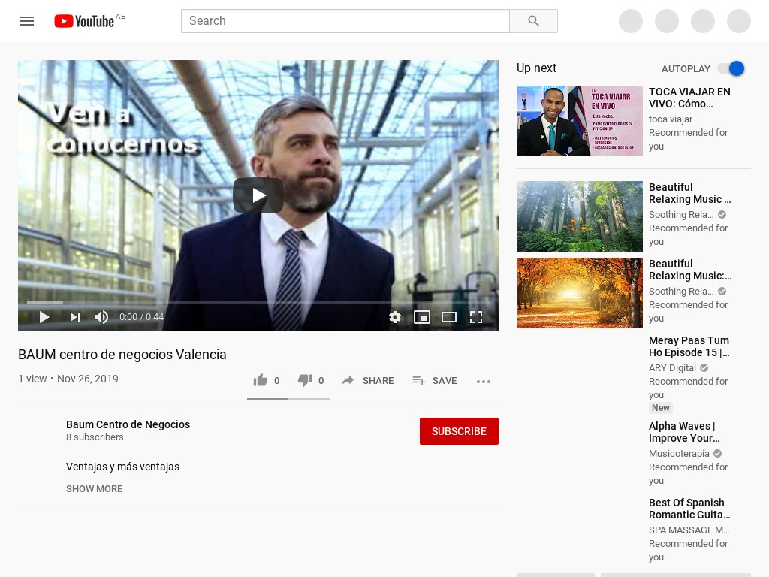Activate Miniplayer mode icon

pyautogui.click(x=422, y=317)
